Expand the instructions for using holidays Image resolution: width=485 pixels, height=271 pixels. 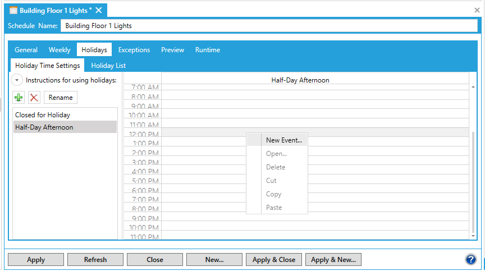17,80
